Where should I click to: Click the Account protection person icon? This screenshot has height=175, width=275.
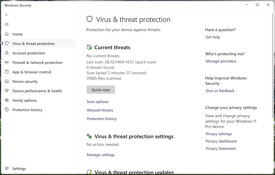coord(7,53)
